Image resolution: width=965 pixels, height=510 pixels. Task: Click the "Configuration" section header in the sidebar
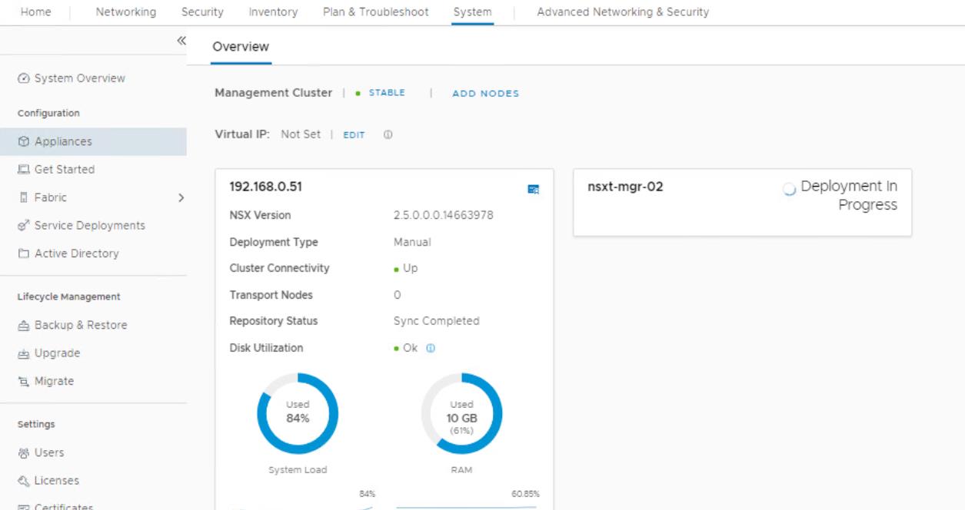coord(49,113)
